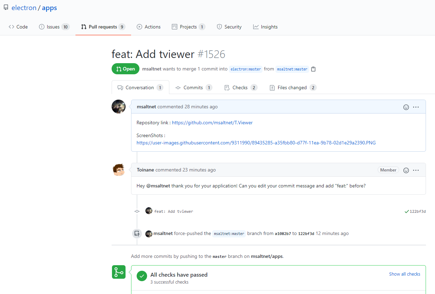The height and width of the screenshot is (294, 435).
Task: View the Insights tab
Action: pos(265,27)
